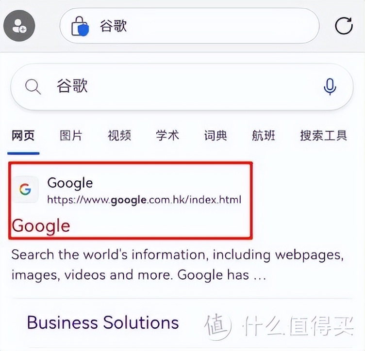Image resolution: width=365 pixels, height=351 pixels.
Task: Click the result snippet about world's information
Action: pyautogui.click(x=177, y=265)
